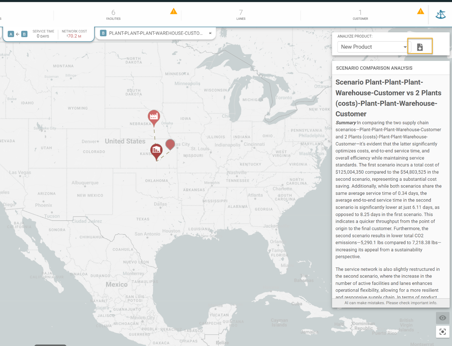Click warning triangle next to Facilities
This screenshot has width=452, height=346.
click(x=173, y=11)
